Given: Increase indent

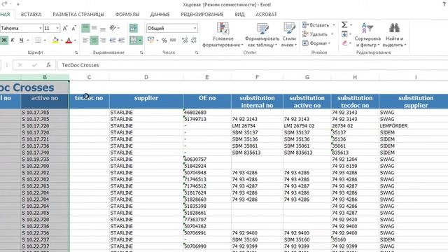Looking at the screenshot, I should pyautogui.click(x=122, y=41).
